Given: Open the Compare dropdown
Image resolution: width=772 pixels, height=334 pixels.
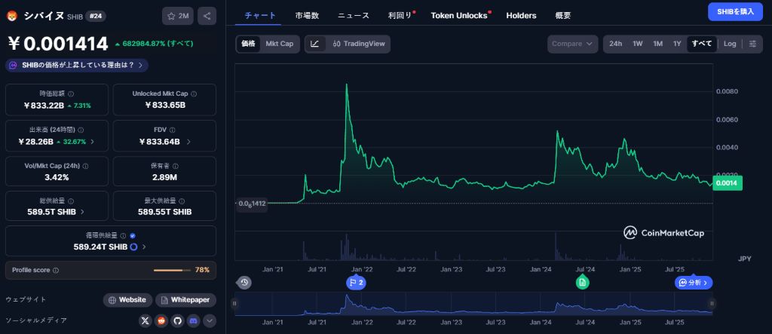Looking at the screenshot, I should point(572,44).
